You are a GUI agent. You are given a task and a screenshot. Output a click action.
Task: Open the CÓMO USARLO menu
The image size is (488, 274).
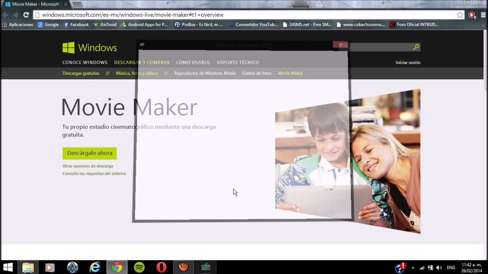[x=193, y=62]
